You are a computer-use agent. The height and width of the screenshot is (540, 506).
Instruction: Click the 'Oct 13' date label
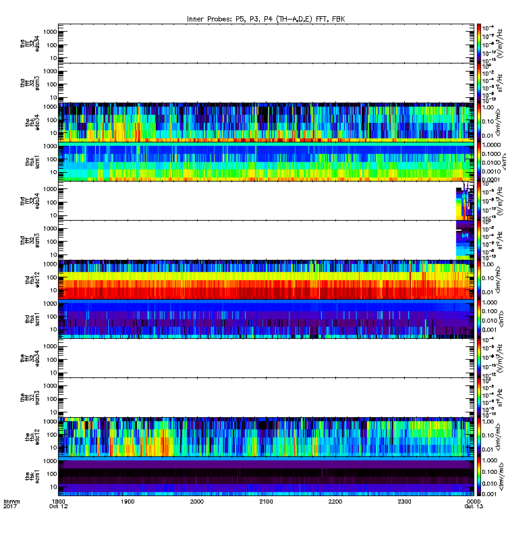[474, 506]
